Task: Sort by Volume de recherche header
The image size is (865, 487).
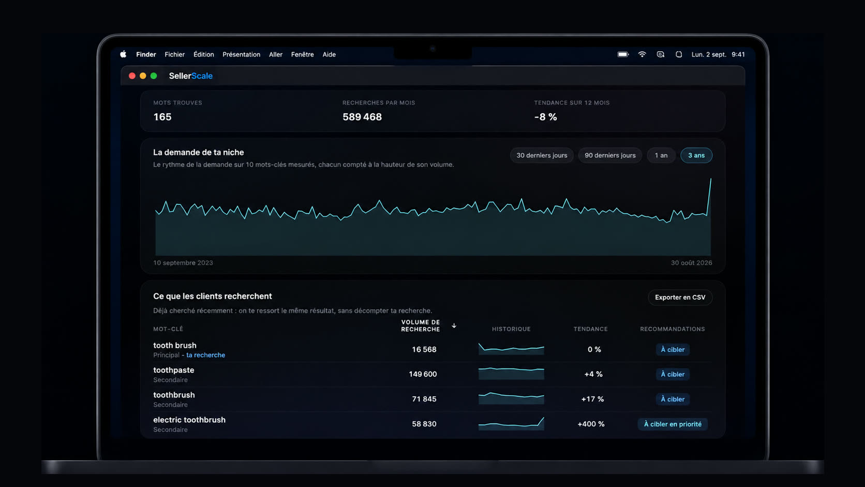Action: pos(421,326)
